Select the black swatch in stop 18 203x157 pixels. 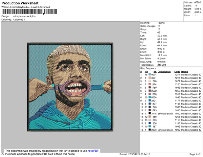[x=150, y=130]
